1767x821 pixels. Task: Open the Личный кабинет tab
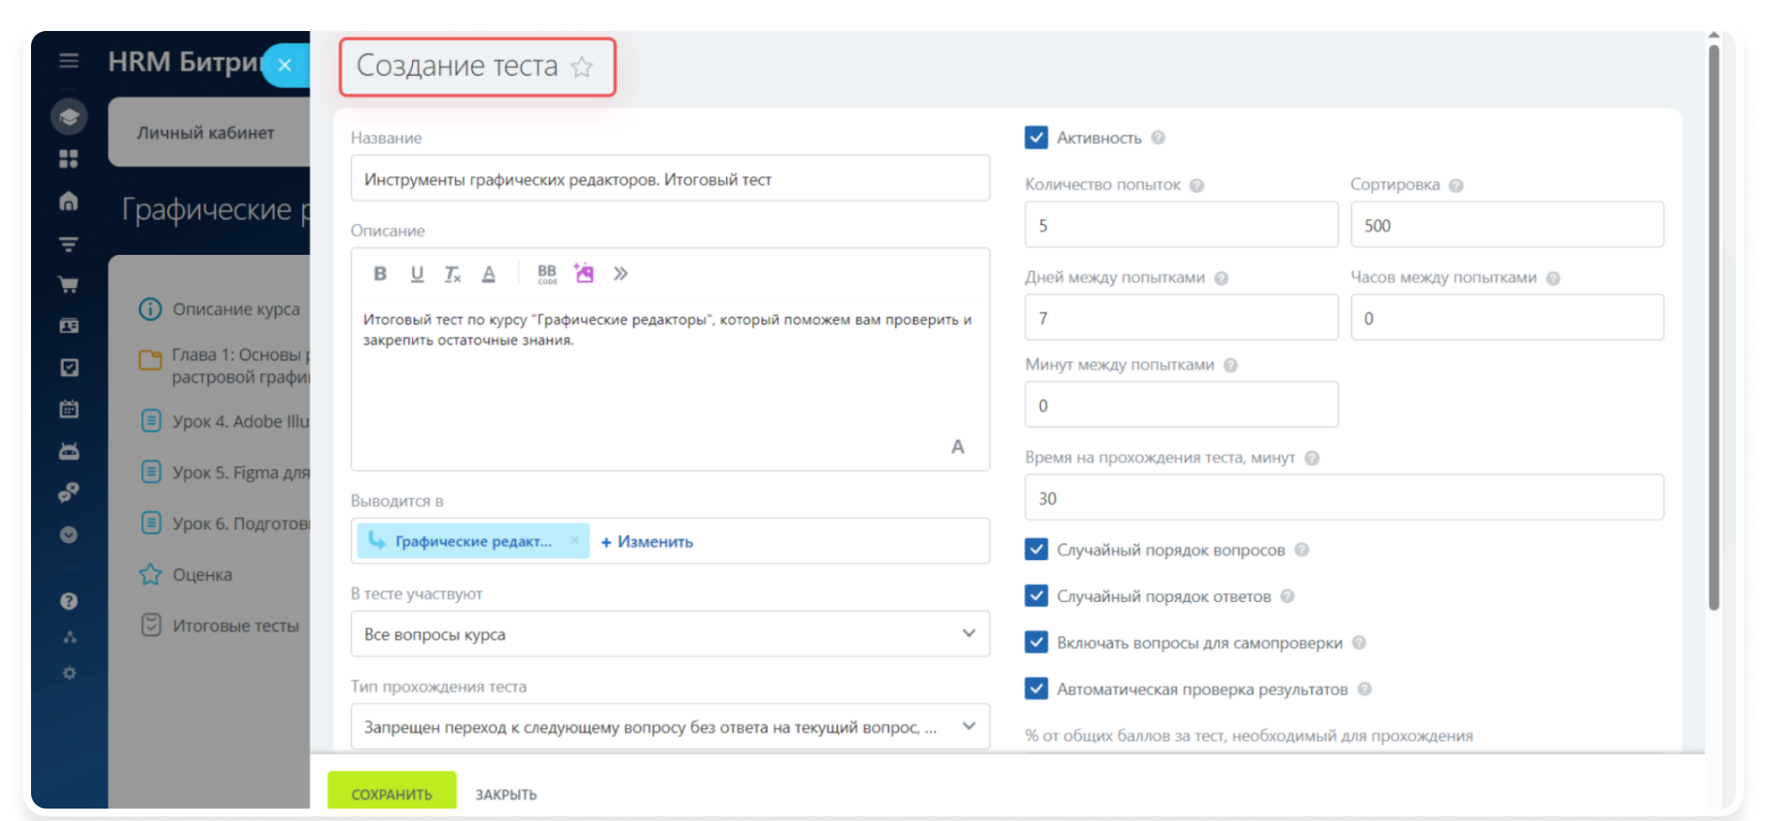(205, 132)
